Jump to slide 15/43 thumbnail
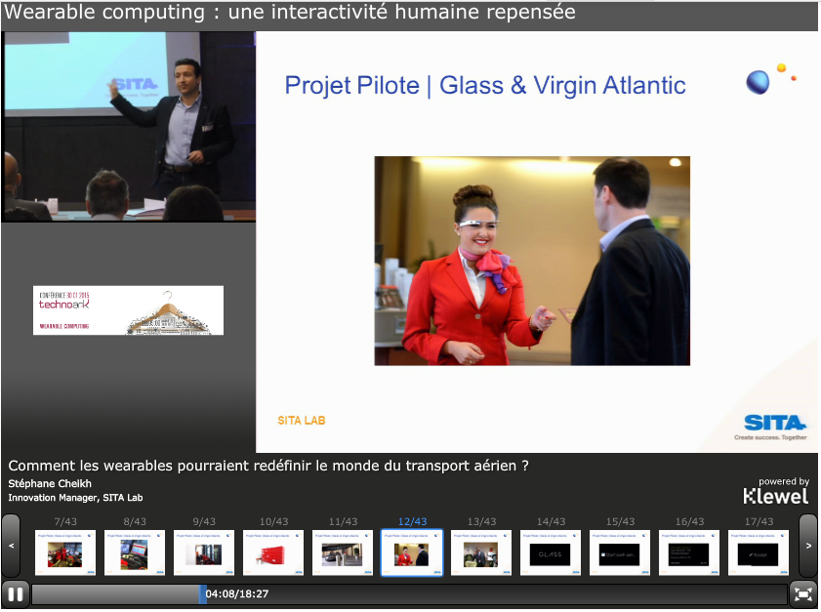The width and height of the screenshot is (821, 612). coord(620,552)
